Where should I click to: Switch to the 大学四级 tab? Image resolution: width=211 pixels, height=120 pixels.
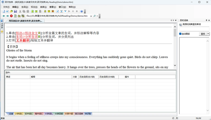[59, 114]
